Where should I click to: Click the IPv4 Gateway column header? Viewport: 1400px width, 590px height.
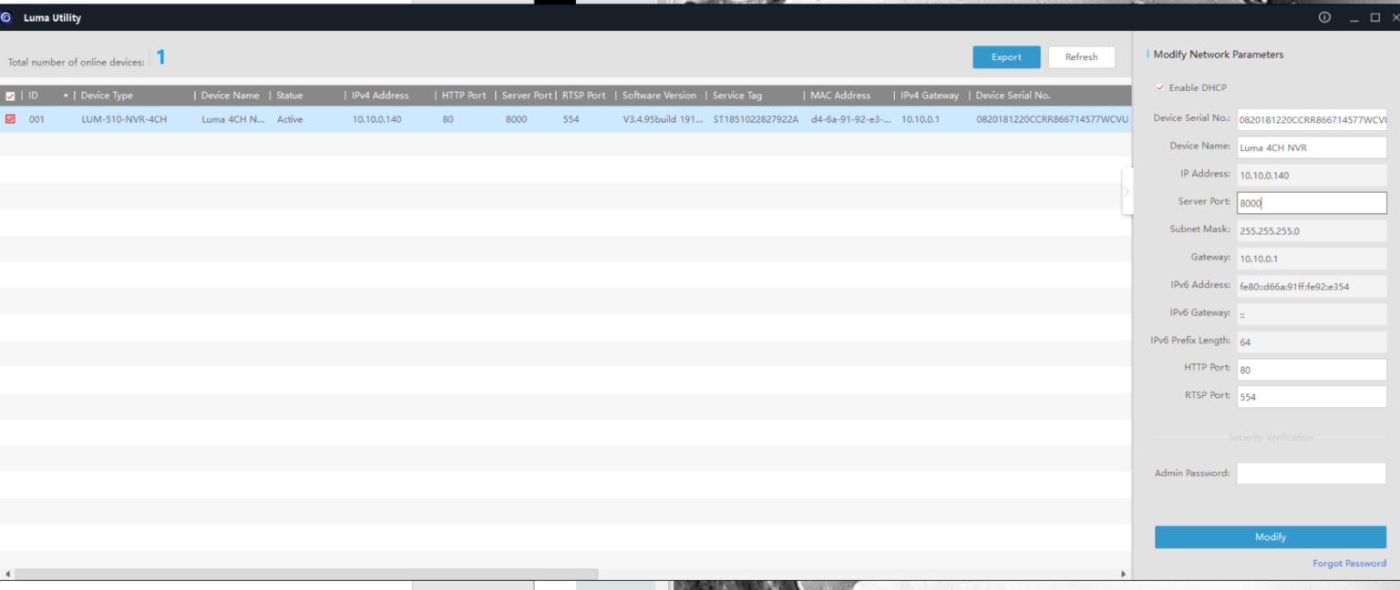[930, 96]
